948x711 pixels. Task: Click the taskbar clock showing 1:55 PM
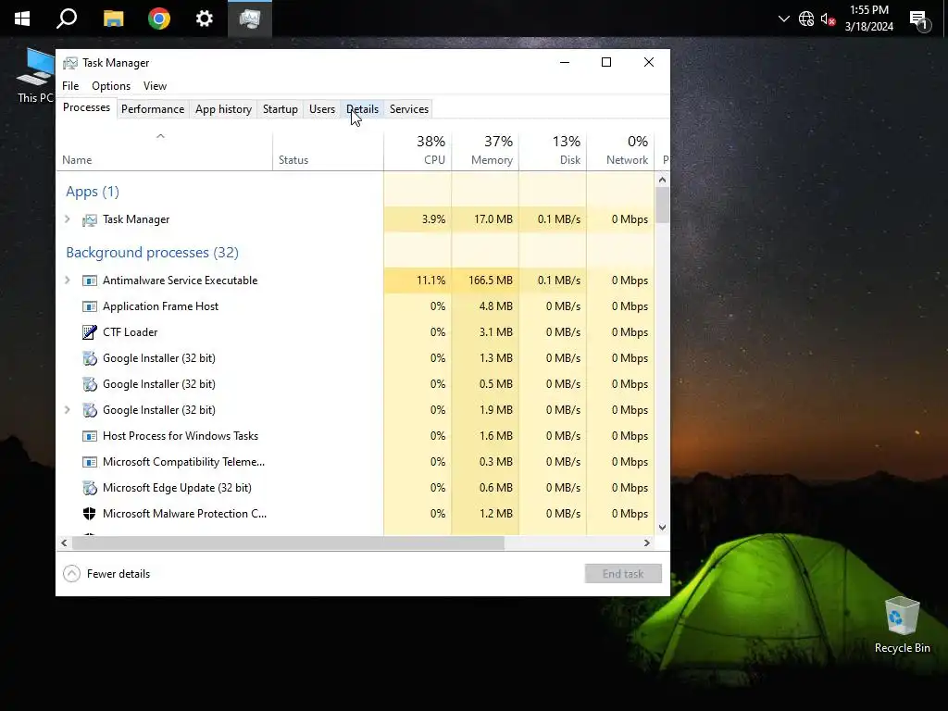868,19
